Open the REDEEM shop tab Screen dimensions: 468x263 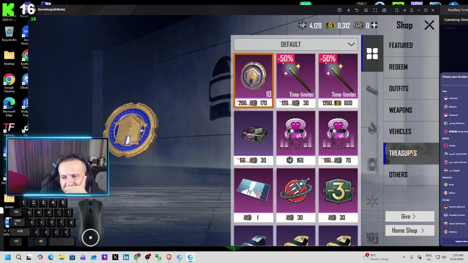[411, 67]
